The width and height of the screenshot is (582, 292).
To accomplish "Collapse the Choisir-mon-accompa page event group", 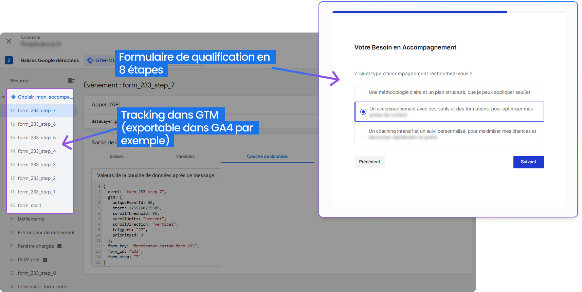I will tap(3, 97).
